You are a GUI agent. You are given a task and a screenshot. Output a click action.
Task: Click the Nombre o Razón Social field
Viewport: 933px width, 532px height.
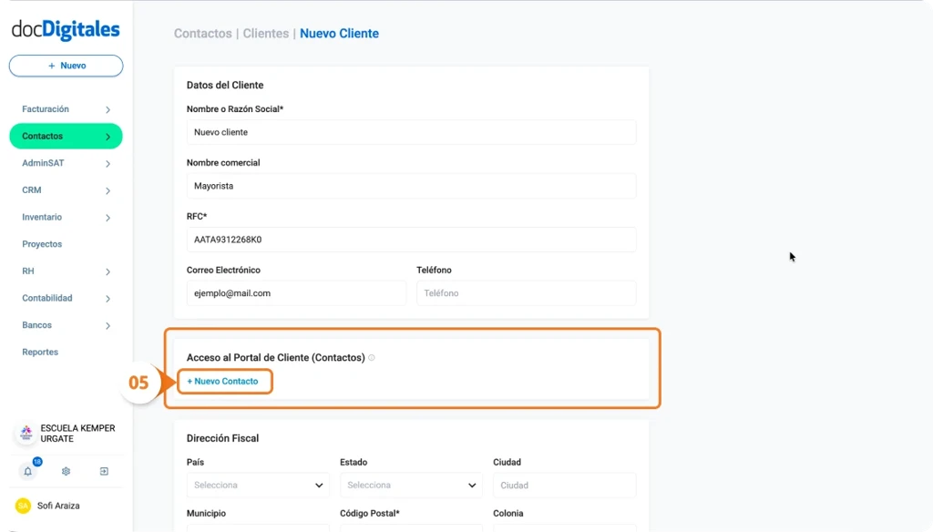[411, 132]
